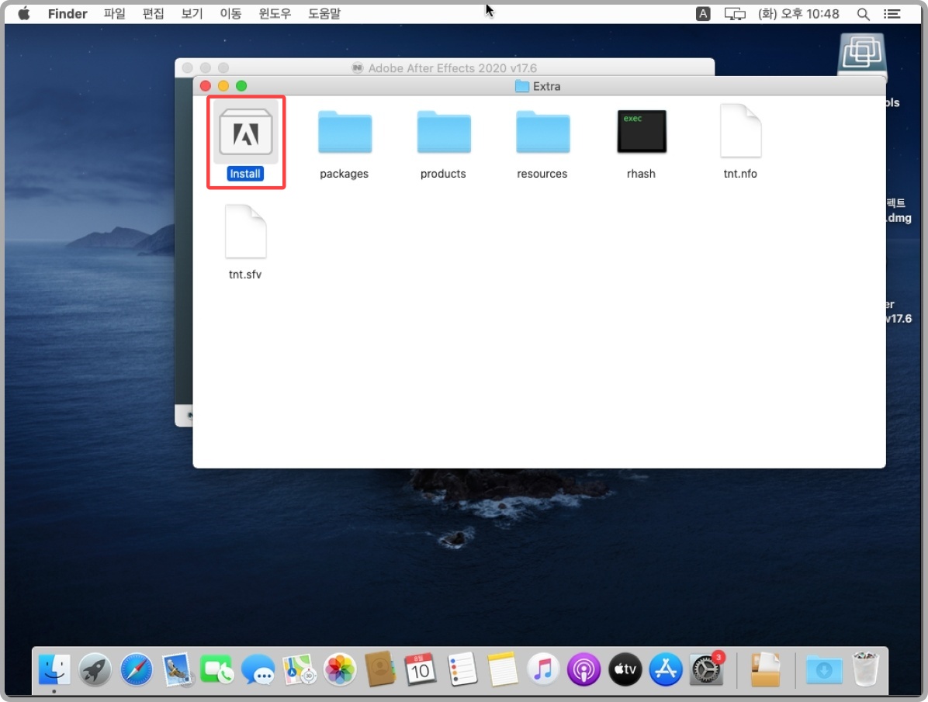The width and height of the screenshot is (928, 702).
Task: Click the date and time in menu bar
Action: point(798,14)
